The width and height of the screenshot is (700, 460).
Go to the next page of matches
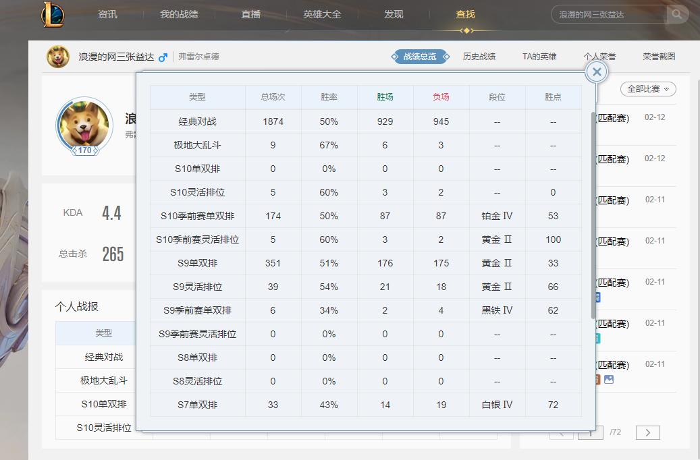click(x=648, y=432)
